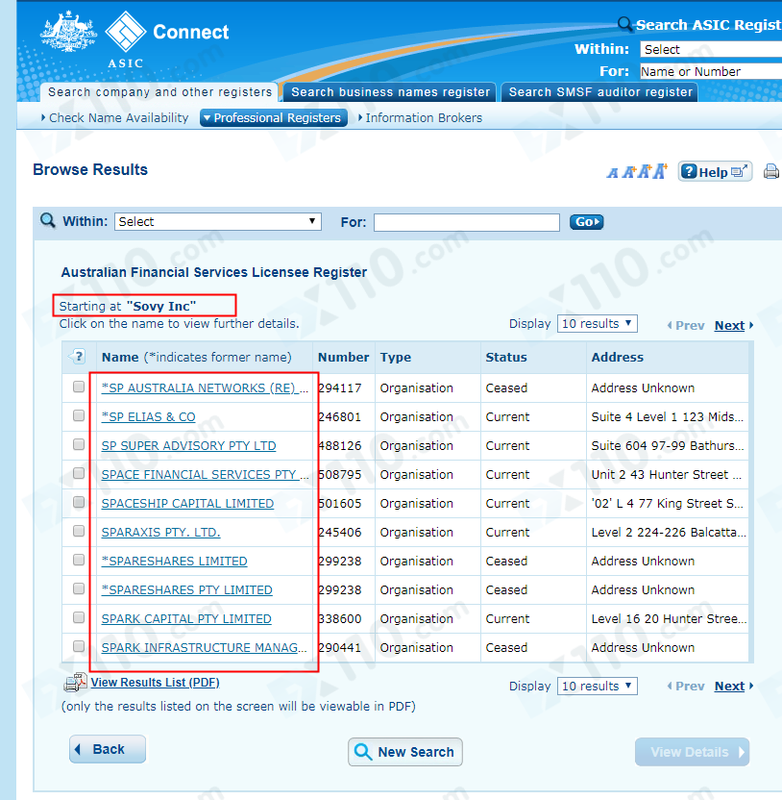
Task: Click the Go button
Action: (x=586, y=222)
